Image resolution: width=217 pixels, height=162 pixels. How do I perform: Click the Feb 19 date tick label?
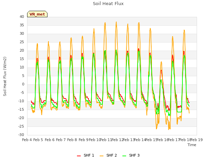tap(197, 140)
